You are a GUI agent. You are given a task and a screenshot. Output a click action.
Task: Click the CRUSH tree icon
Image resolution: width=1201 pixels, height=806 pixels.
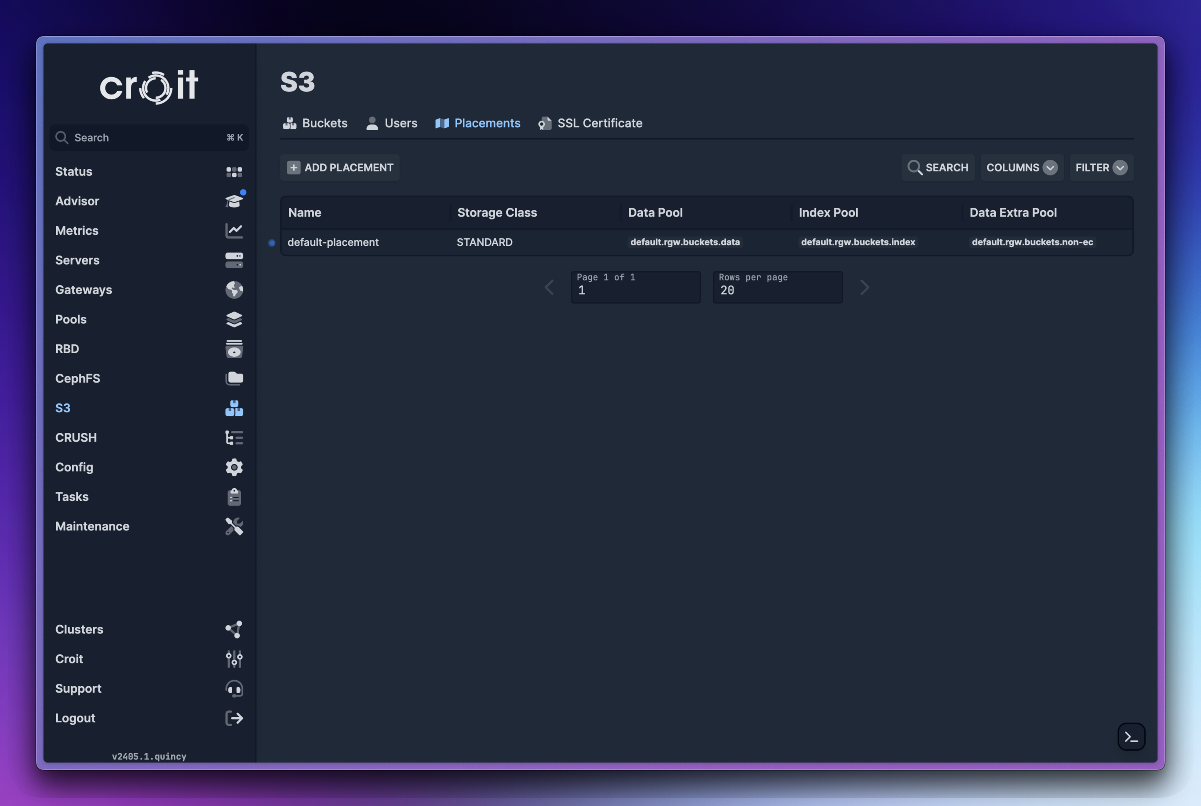click(x=234, y=438)
